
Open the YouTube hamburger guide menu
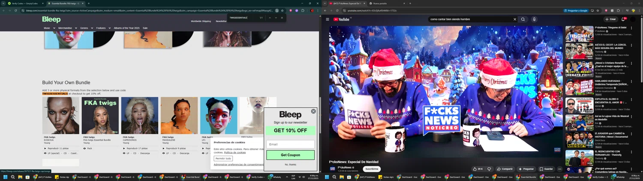coord(328,19)
